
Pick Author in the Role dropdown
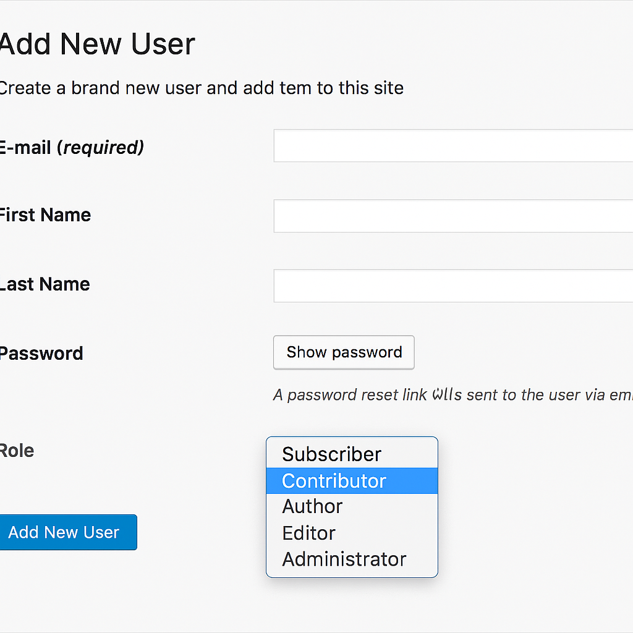tap(312, 506)
